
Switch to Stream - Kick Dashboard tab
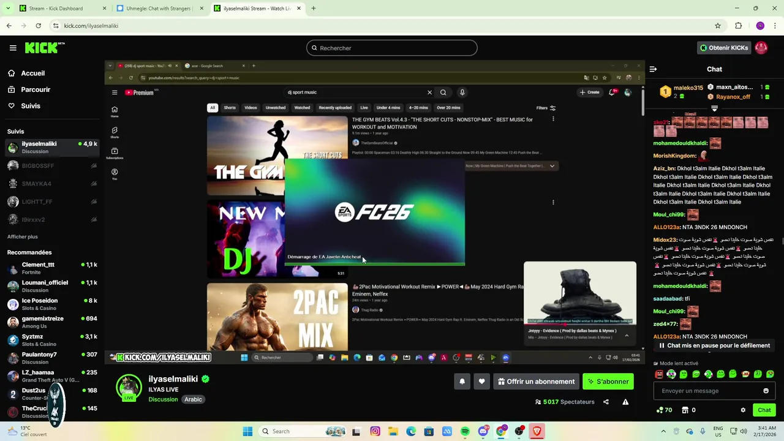(x=61, y=9)
